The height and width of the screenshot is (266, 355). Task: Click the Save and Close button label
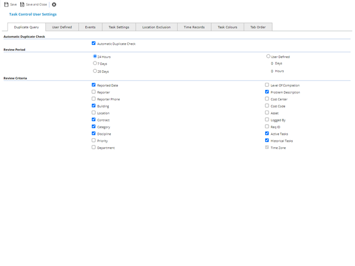[36, 4]
